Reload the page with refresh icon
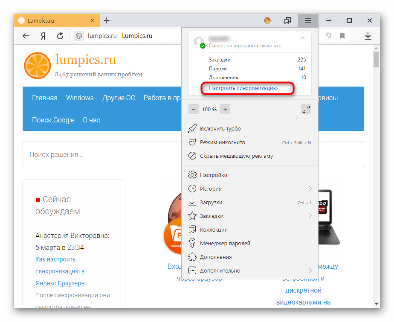 [60, 36]
